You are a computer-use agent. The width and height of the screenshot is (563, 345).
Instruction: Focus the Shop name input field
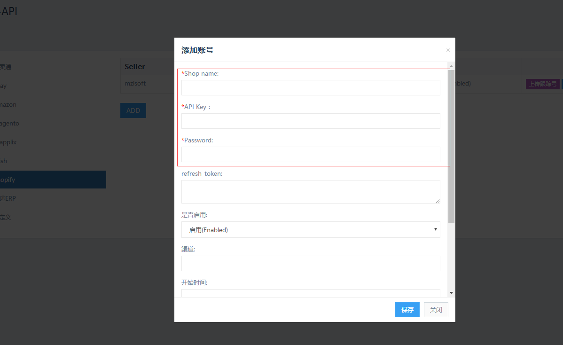coord(311,87)
